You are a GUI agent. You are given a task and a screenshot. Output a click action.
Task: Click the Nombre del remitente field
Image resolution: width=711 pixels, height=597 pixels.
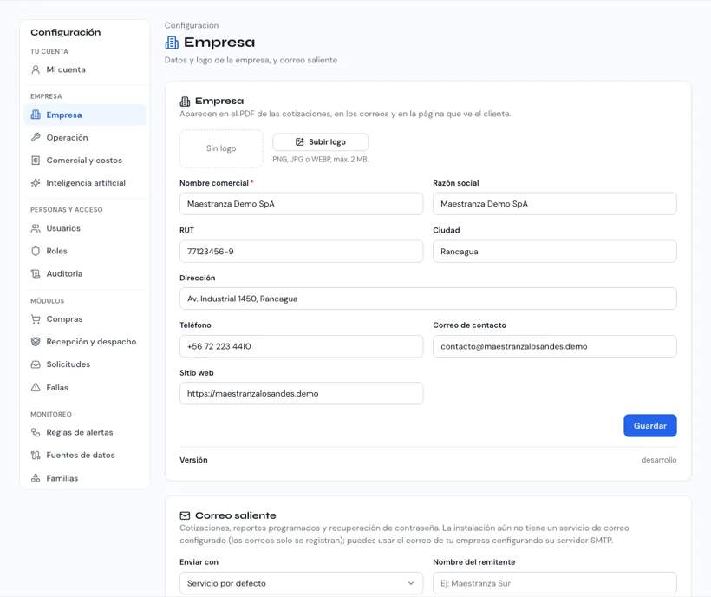pyautogui.click(x=555, y=583)
